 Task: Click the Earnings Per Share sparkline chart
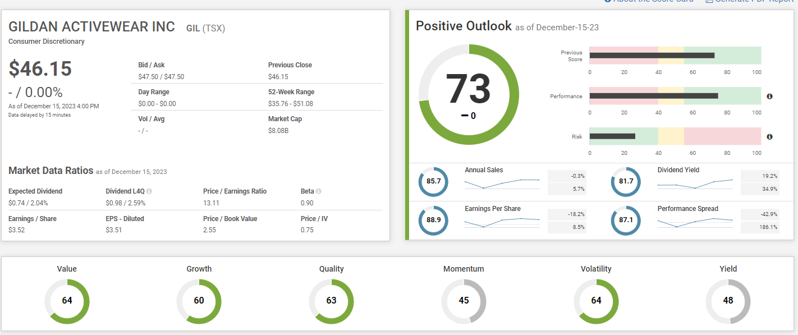point(502,222)
